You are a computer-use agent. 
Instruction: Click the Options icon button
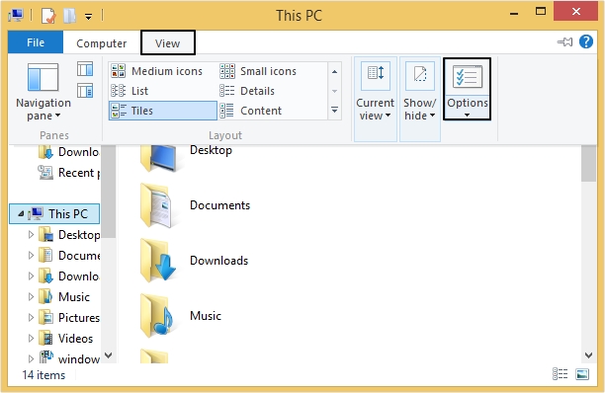tap(467, 77)
